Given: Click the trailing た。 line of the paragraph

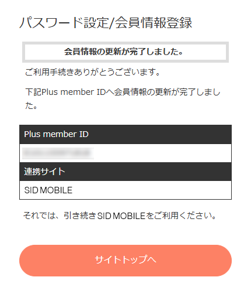Looking at the screenshot, I should (31, 105).
